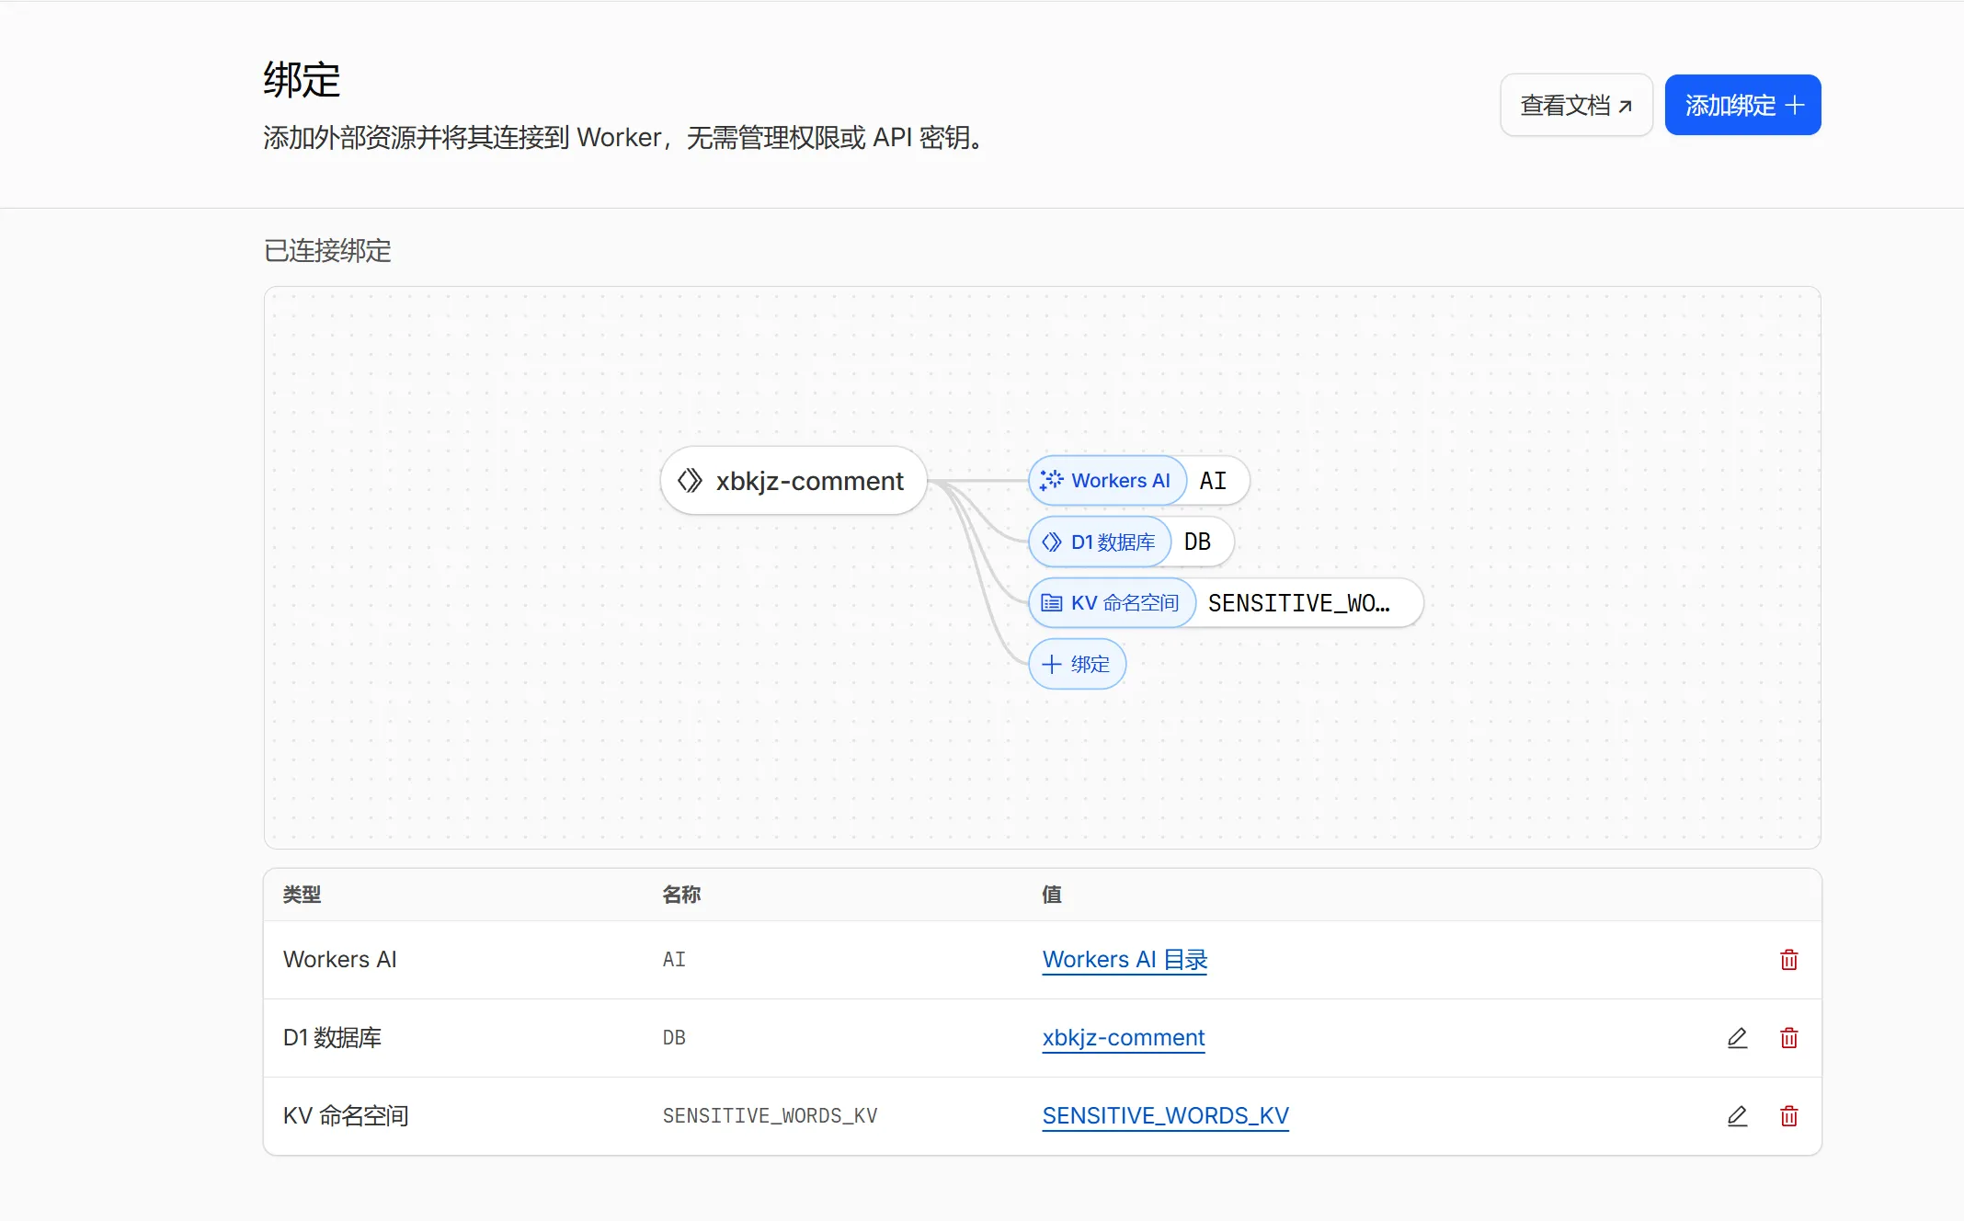Open the xbkjz-comment database link
The image size is (1964, 1221).
click(x=1123, y=1038)
